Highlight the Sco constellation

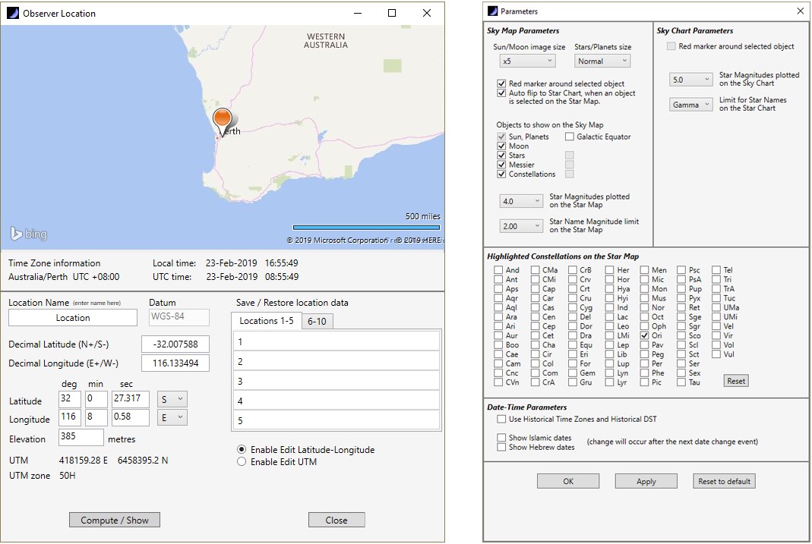(681, 335)
